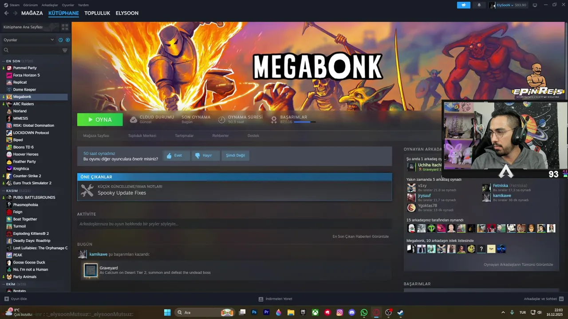Open the ELYSOON profile tab
568x319 pixels.
(127, 13)
